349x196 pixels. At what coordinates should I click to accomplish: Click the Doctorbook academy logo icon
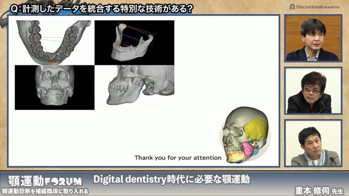pos(292,7)
